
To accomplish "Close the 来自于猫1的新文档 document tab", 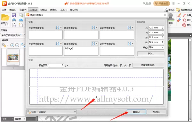I will [24, 35].
